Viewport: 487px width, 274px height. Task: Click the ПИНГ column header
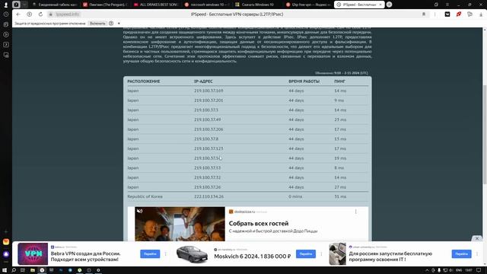(x=340, y=81)
